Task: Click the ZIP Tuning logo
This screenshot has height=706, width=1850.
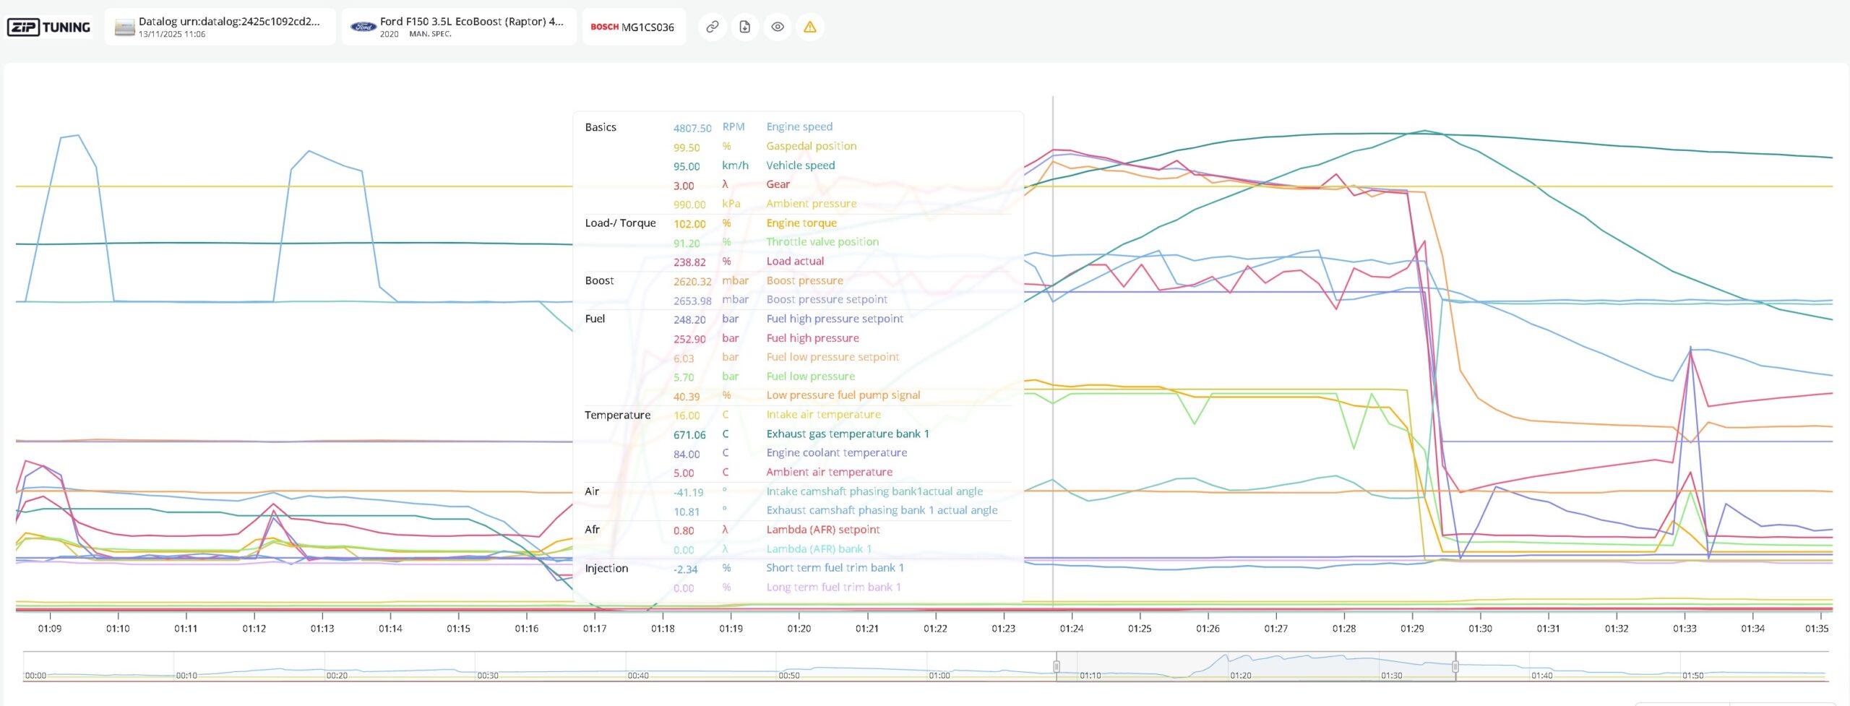Action: pos(49,27)
